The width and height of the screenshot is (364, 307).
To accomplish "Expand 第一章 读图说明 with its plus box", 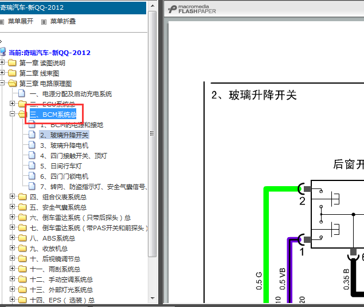I will [x=2, y=62].
